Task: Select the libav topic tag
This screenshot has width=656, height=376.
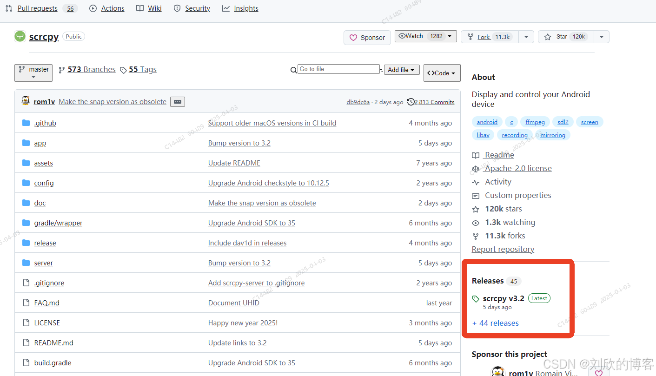Action: 483,135
